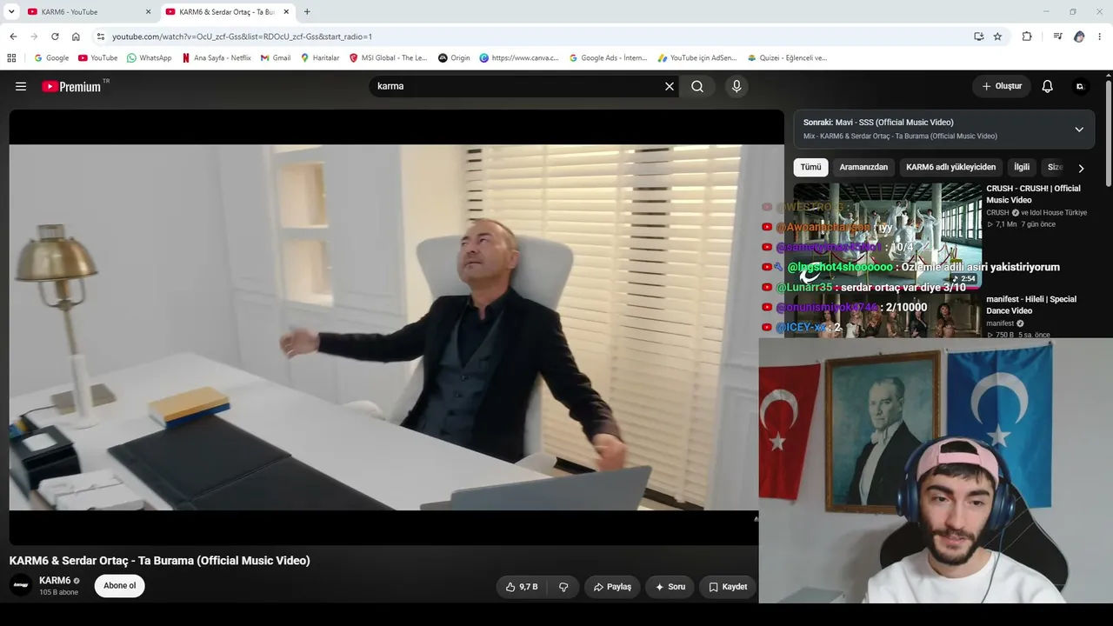1113x626 pixels.
Task: Like the video (9,7 B)
Action: [x=522, y=587]
